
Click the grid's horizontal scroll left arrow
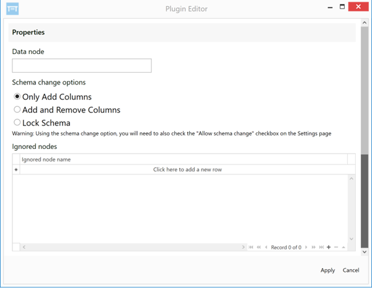24,247
